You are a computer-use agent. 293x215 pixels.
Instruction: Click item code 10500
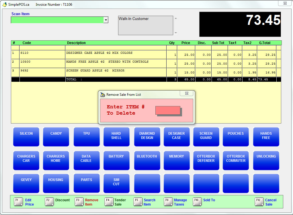click(x=25, y=62)
